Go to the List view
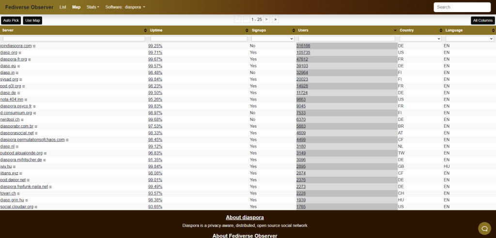 pos(63,7)
